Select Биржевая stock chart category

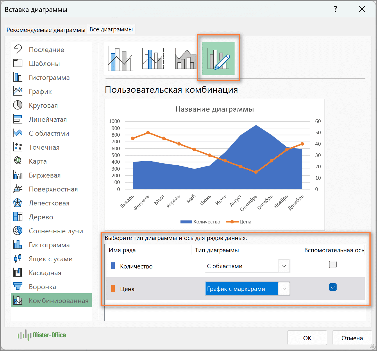click(x=44, y=175)
